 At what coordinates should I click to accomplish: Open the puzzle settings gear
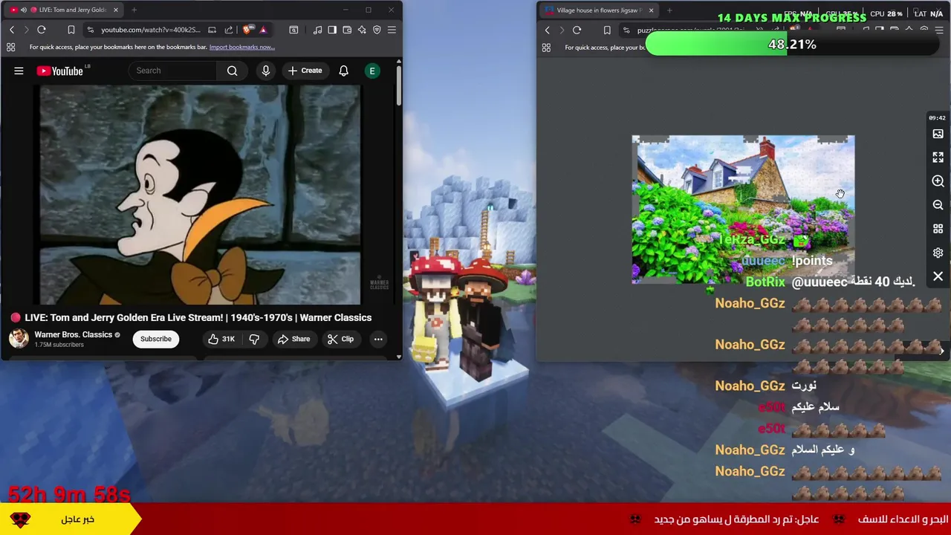click(x=938, y=253)
